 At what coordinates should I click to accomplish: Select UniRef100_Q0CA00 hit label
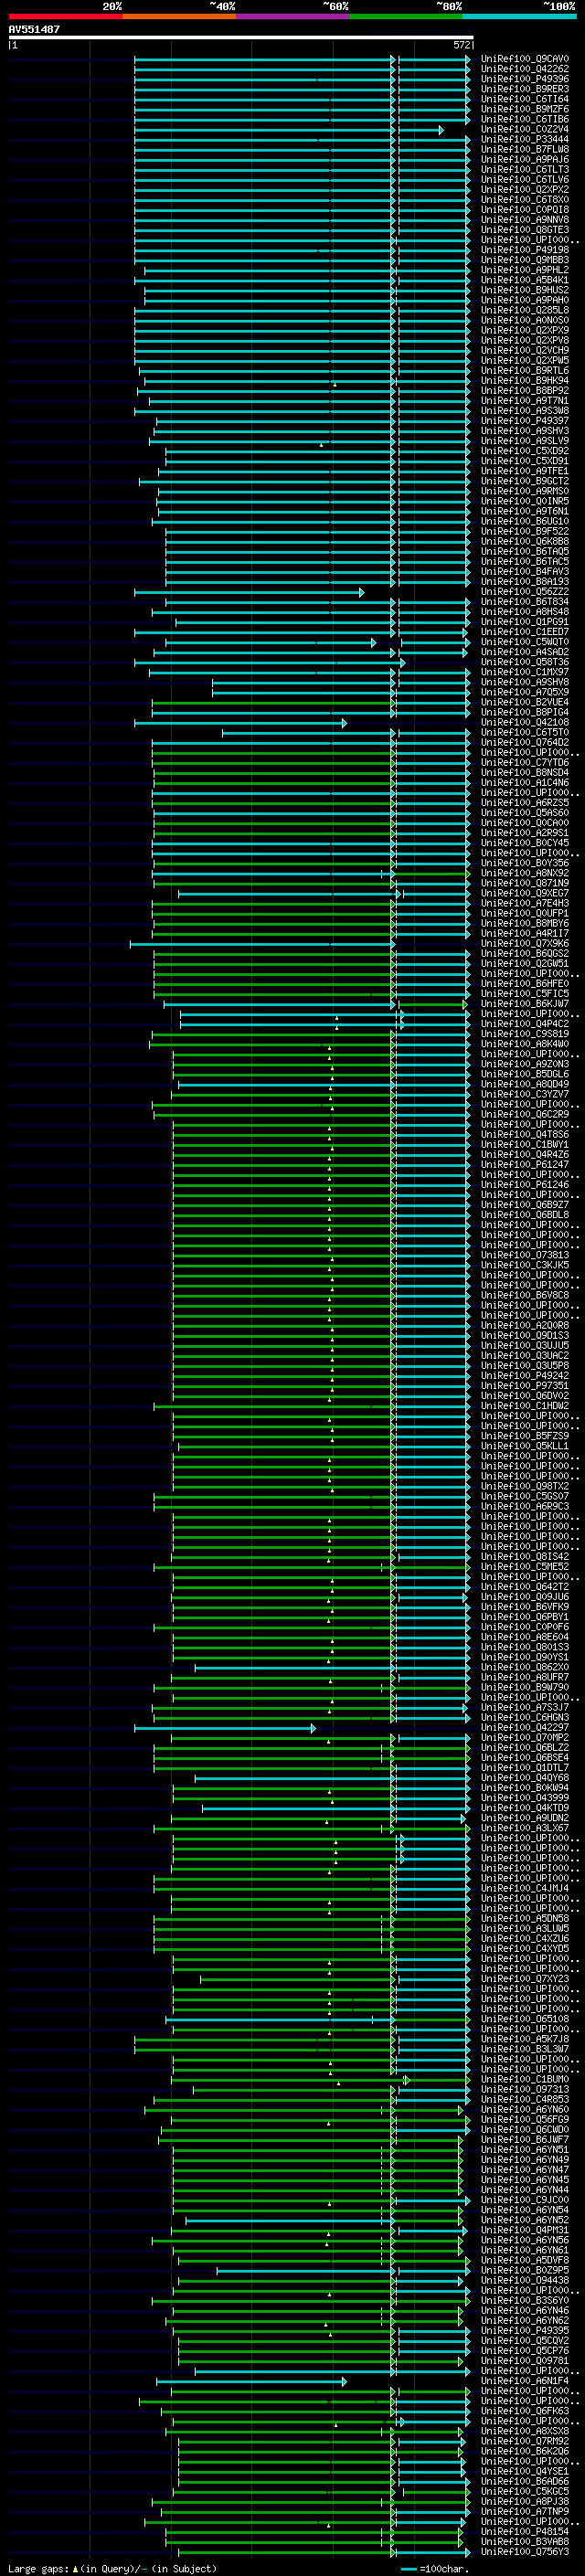point(525,823)
